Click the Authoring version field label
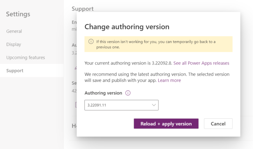Viewport: 253px width, 149px height. (x=103, y=93)
